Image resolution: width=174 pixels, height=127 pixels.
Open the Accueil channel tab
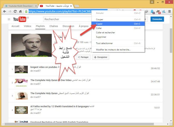tap(15, 26)
